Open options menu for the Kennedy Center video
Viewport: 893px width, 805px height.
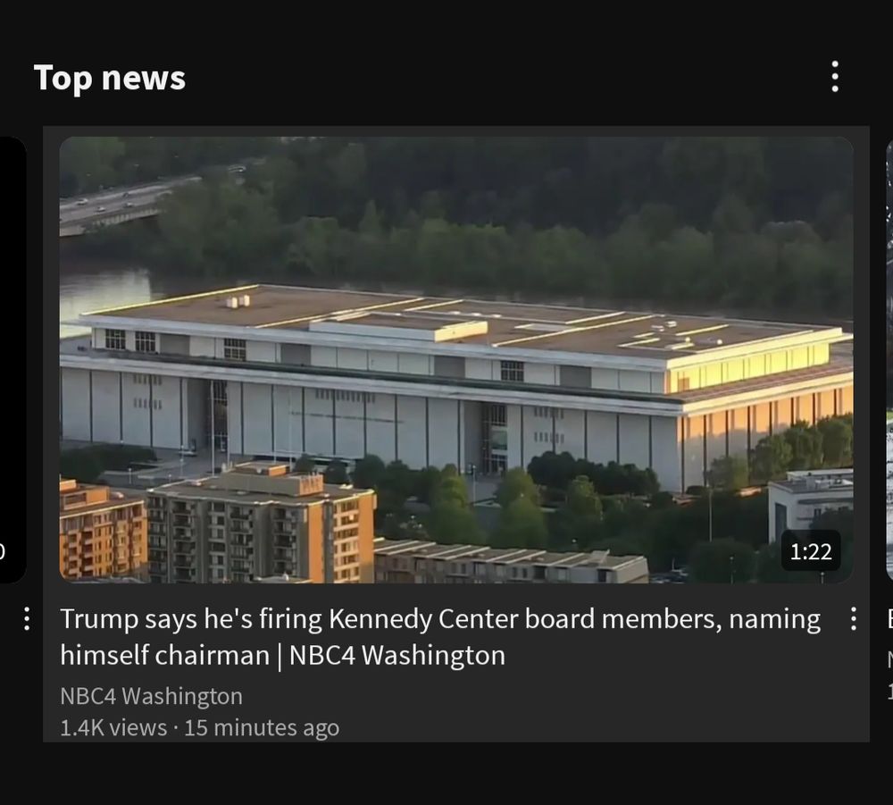[853, 618]
